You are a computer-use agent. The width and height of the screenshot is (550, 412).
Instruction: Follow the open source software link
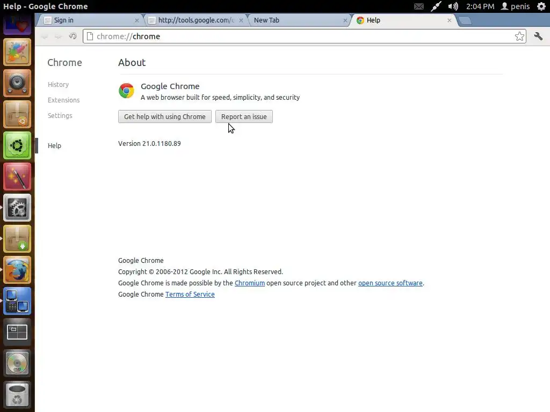390,283
